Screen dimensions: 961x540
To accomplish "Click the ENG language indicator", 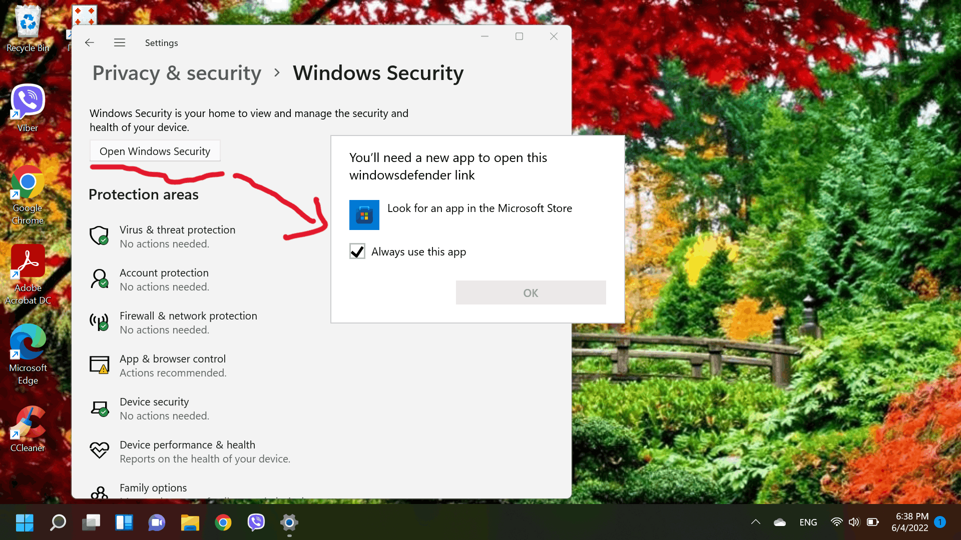I will pyautogui.click(x=808, y=522).
